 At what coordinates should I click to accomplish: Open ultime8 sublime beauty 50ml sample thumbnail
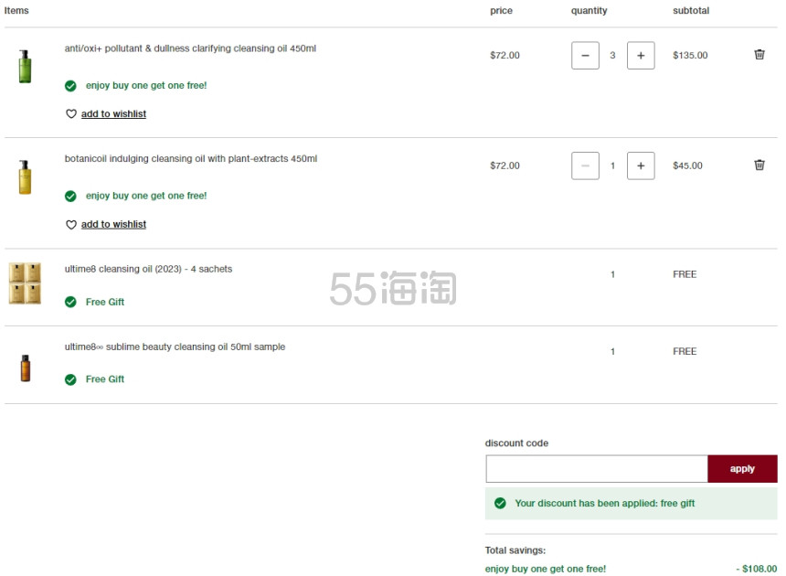25,368
